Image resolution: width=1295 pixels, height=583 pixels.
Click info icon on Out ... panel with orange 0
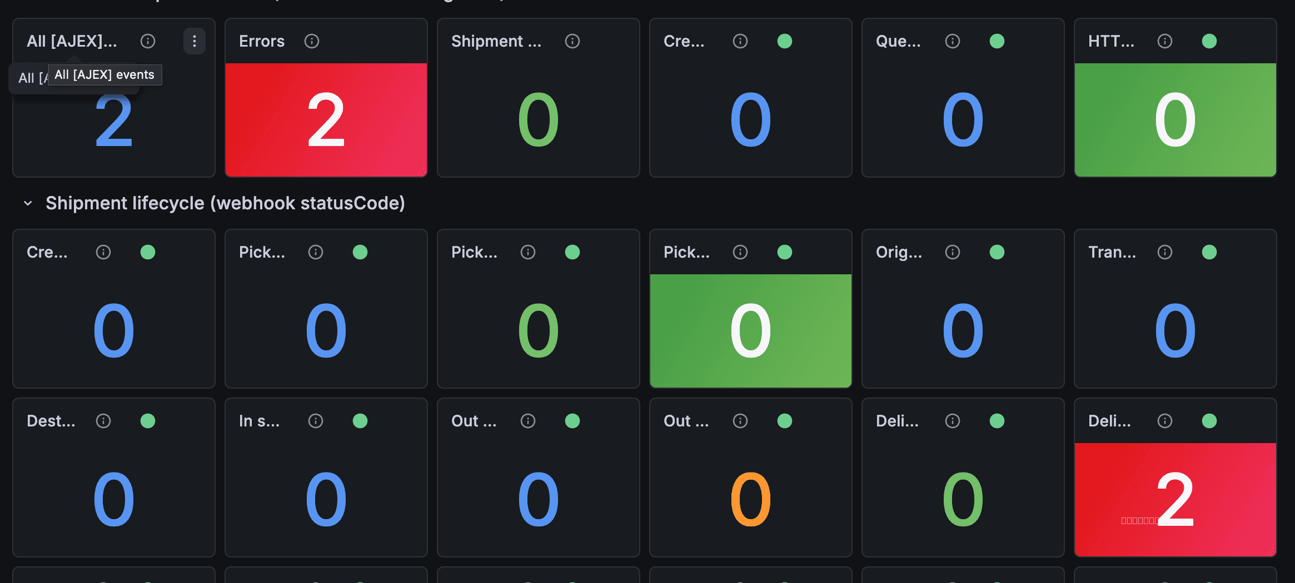tap(740, 421)
